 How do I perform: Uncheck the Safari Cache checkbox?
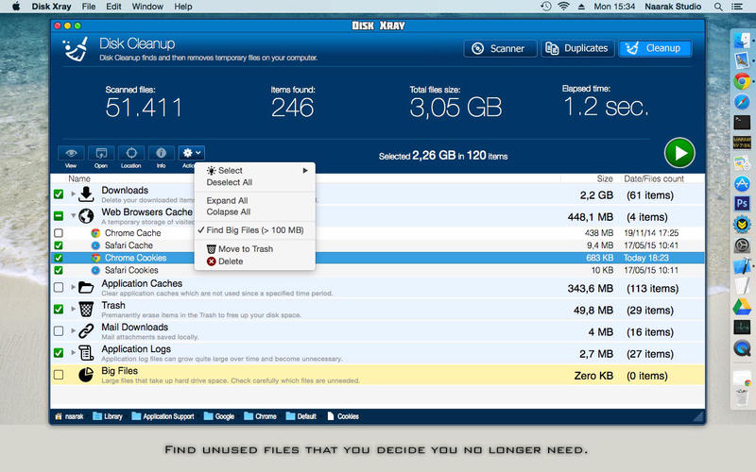coord(59,245)
